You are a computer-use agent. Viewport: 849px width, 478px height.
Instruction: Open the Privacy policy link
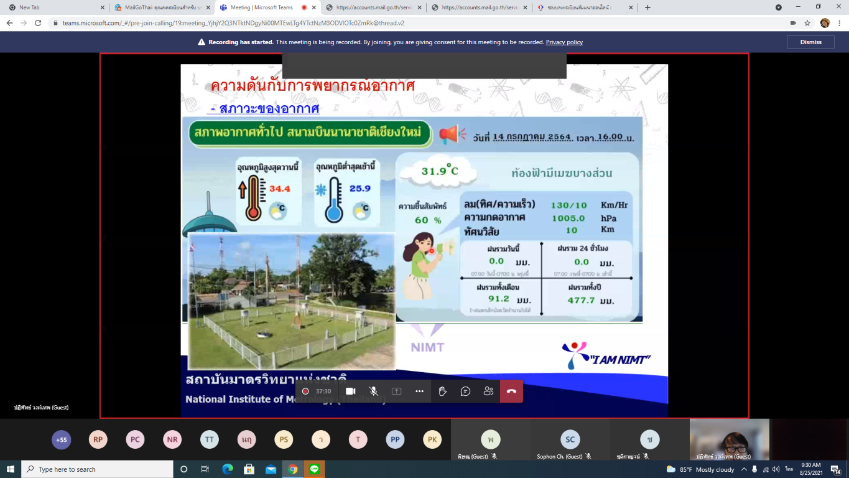coord(564,42)
